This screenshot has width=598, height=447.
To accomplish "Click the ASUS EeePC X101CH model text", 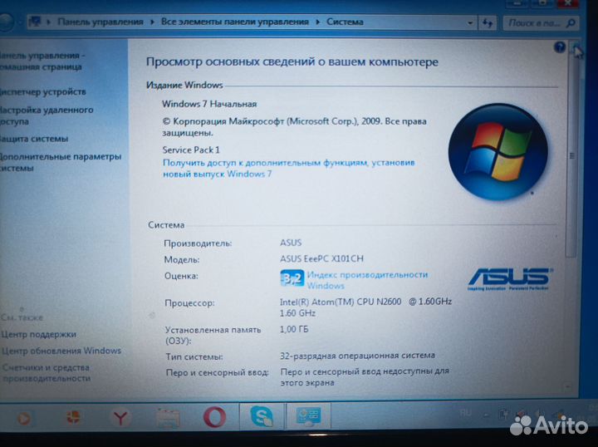I will pos(321,259).
